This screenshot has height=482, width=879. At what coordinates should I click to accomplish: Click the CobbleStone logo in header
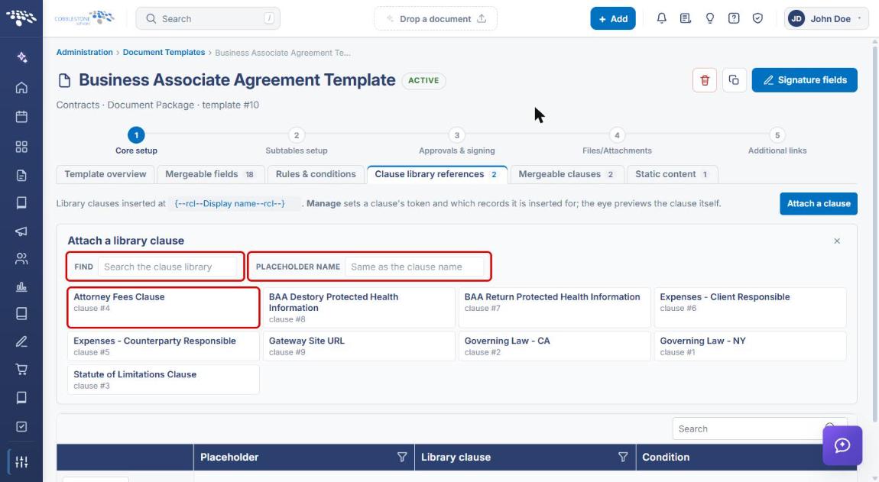tap(85, 18)
